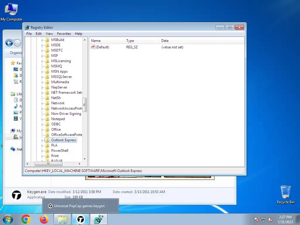This screenshot has height=225, width=300.
Task: Expand the Office key
Action: pyautogui.click(x=42, y=130)
